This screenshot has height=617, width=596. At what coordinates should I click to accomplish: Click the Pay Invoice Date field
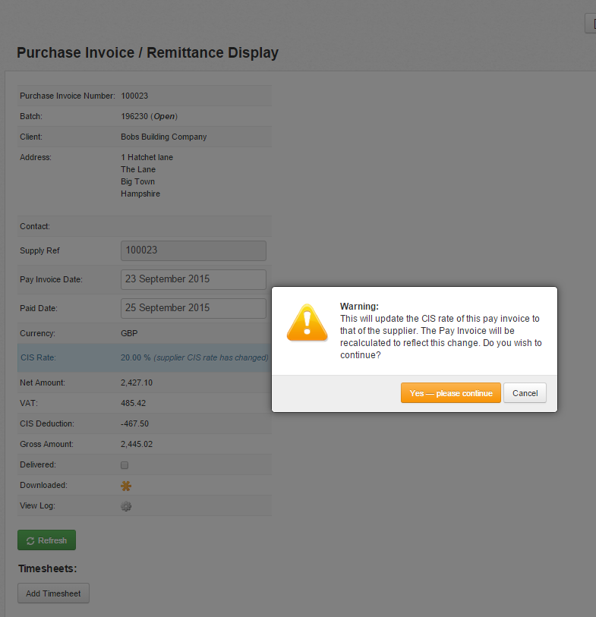194,279
